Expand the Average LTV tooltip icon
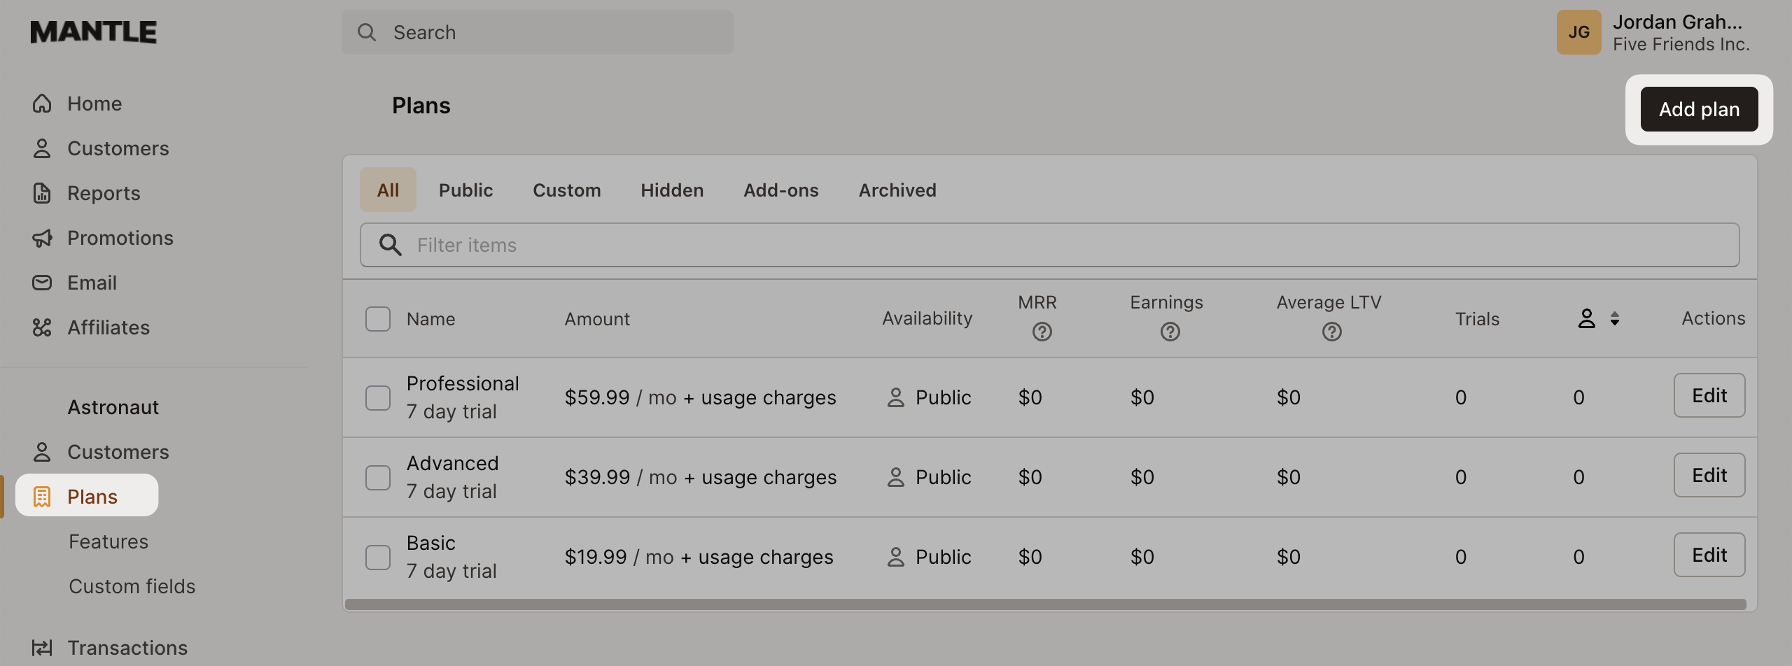This screenshot has width=1792, height=666. 1331,331
